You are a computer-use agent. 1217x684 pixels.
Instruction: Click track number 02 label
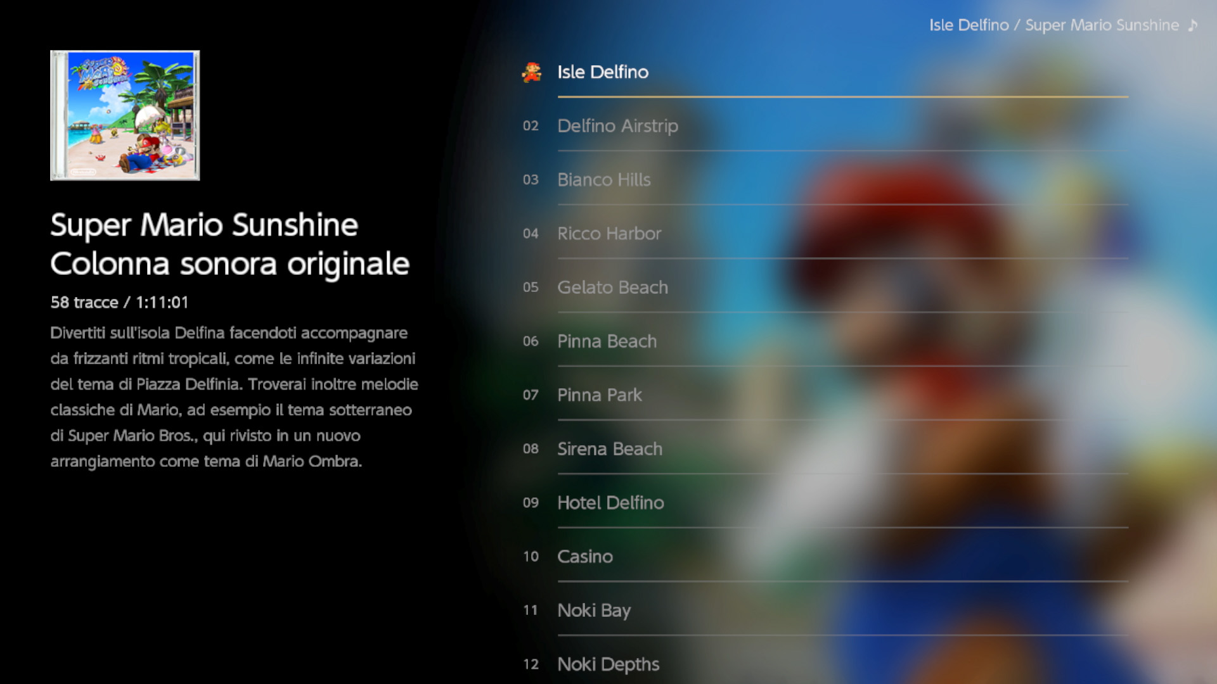coord(531,126)
